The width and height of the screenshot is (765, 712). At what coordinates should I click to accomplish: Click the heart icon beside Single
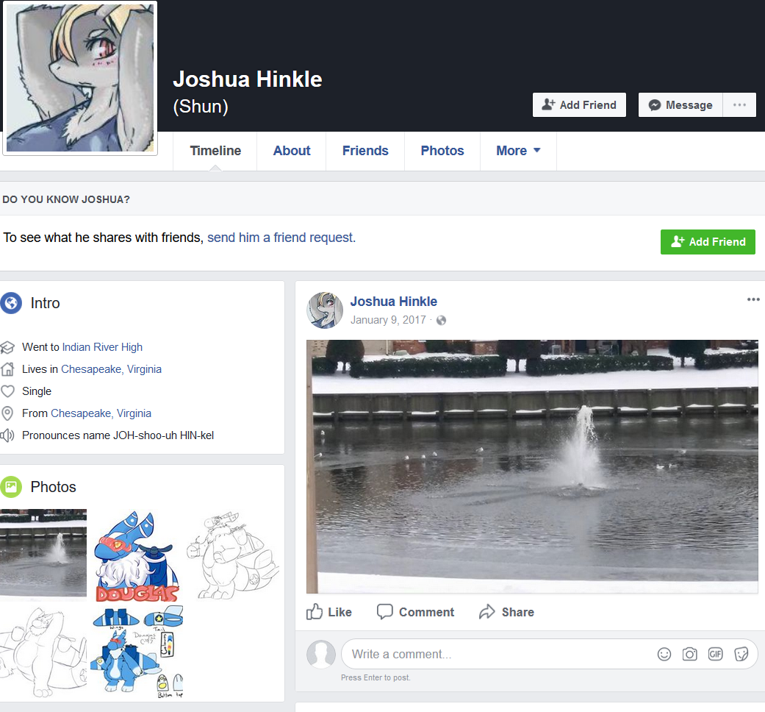[x=7, y=391]
